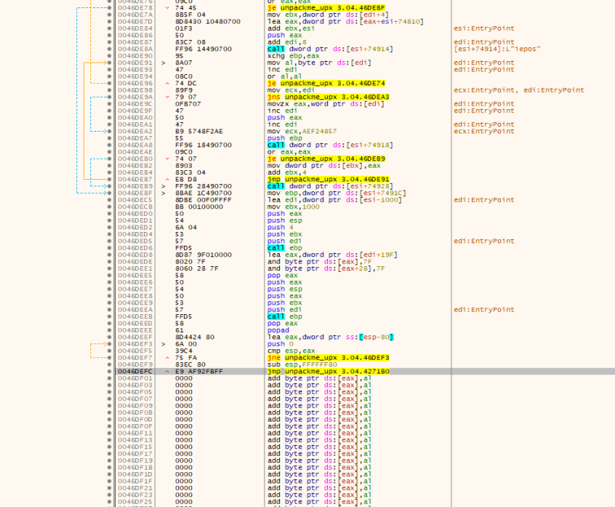Image resolution: width=615 pixels, height=507 pixels.
Task: Select the sub esp,FFFFFF80 instruction
Action: [305, 365]
